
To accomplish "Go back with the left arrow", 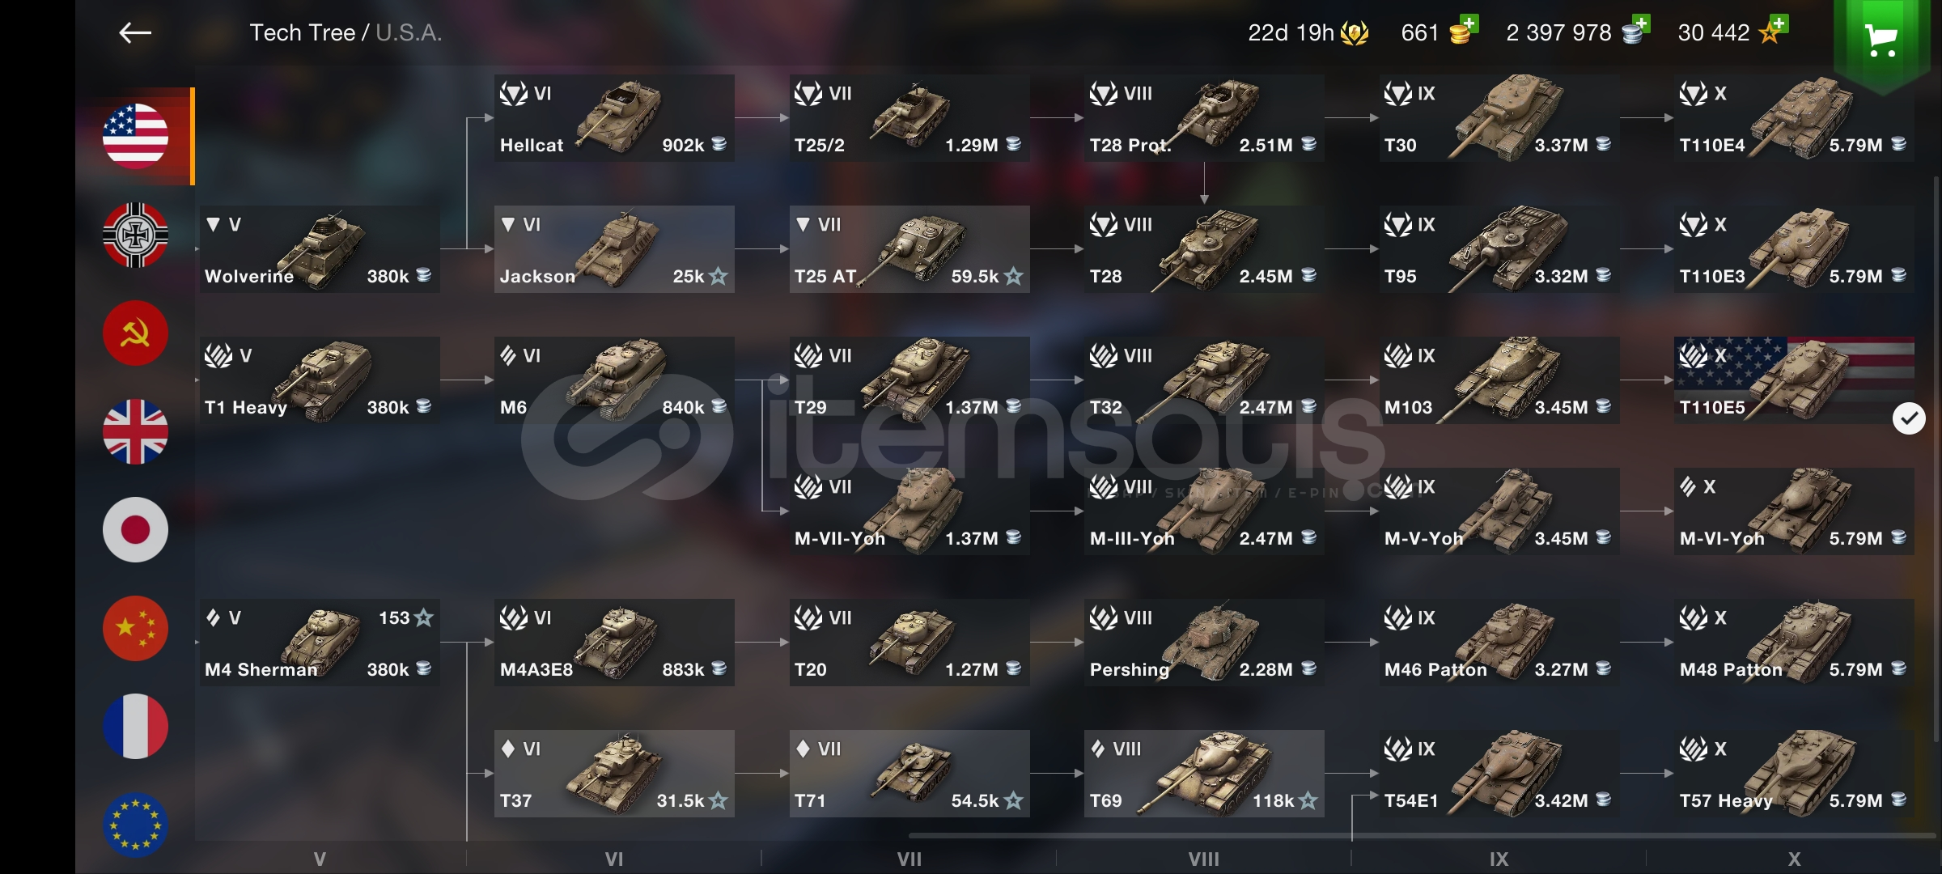I will tap(135, 32).
